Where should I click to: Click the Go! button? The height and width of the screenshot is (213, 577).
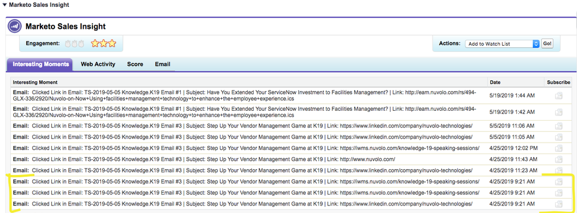pyautogui.click(x=547, y=43)
